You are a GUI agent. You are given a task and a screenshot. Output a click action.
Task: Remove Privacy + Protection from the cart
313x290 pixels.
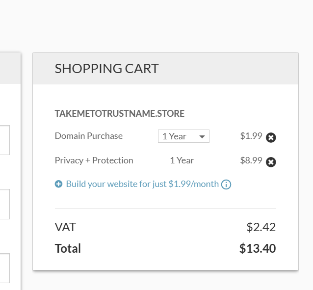tap(271, 162)
